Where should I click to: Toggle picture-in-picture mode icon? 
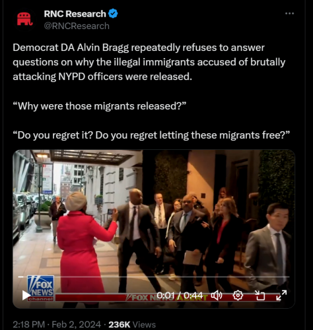[260, 296]
